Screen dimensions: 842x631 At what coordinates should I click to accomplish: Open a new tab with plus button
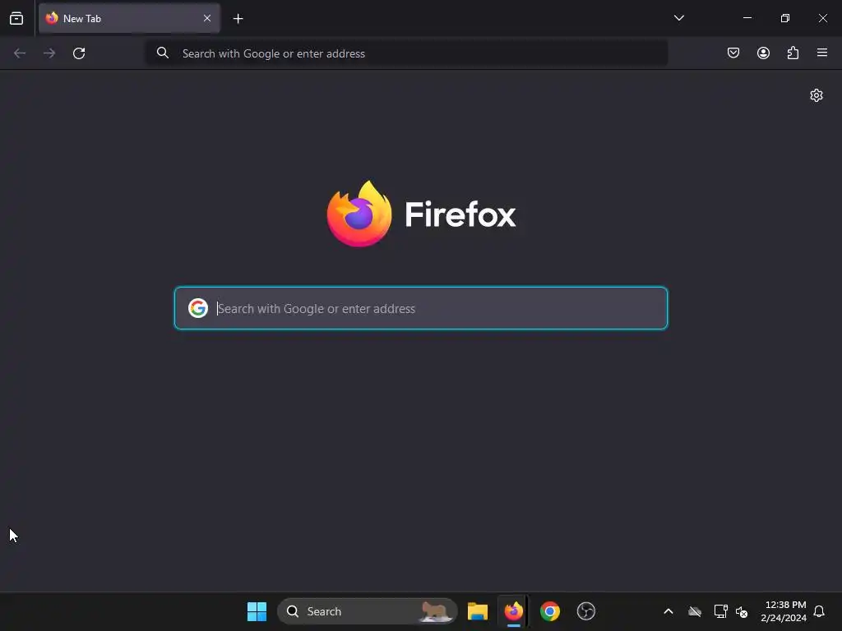(238, 19)
